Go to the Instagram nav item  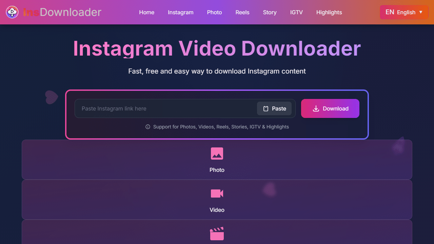tap(180, 12)
